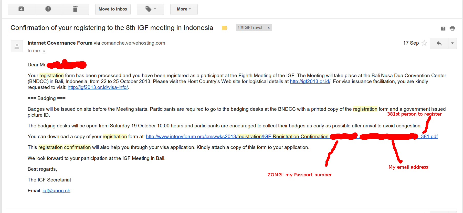Reply to the IGF email
Viewport: 463px width, 213px height.
(439, 43)
